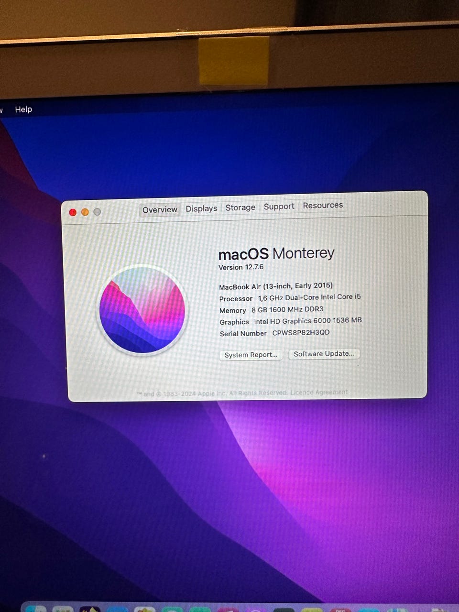The height and width of the screenshot is (612, 459).
Task: Click the 8 GB 1600 MHz DDR3 value
Action: [x=287, y=309]
